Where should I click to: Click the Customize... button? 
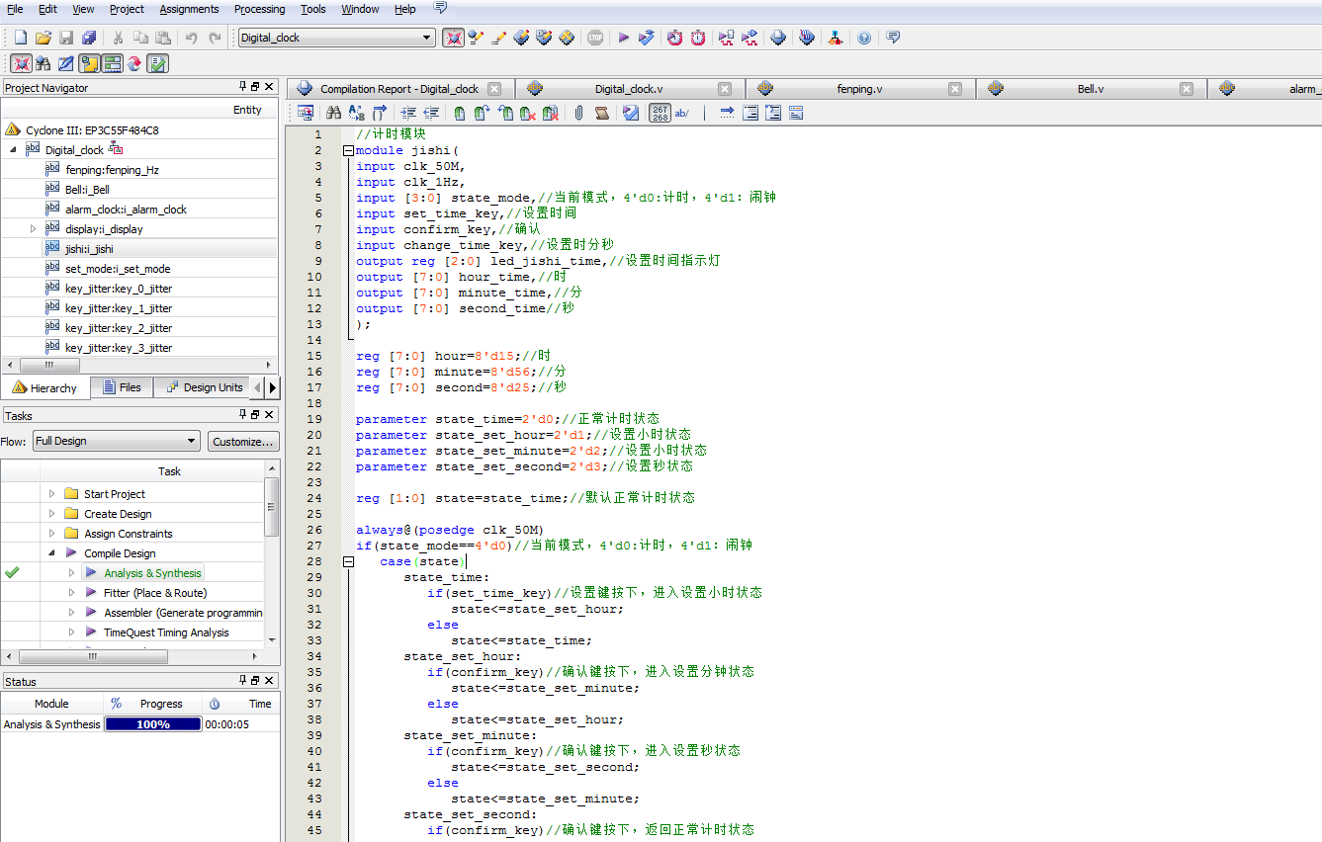242,441
